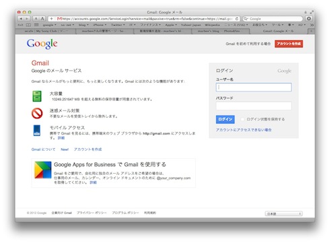The width and height of the screenshot is (330, 243).
Task: Click the plus add-bookmark button beside the address bar
Action: coord(51,19)
